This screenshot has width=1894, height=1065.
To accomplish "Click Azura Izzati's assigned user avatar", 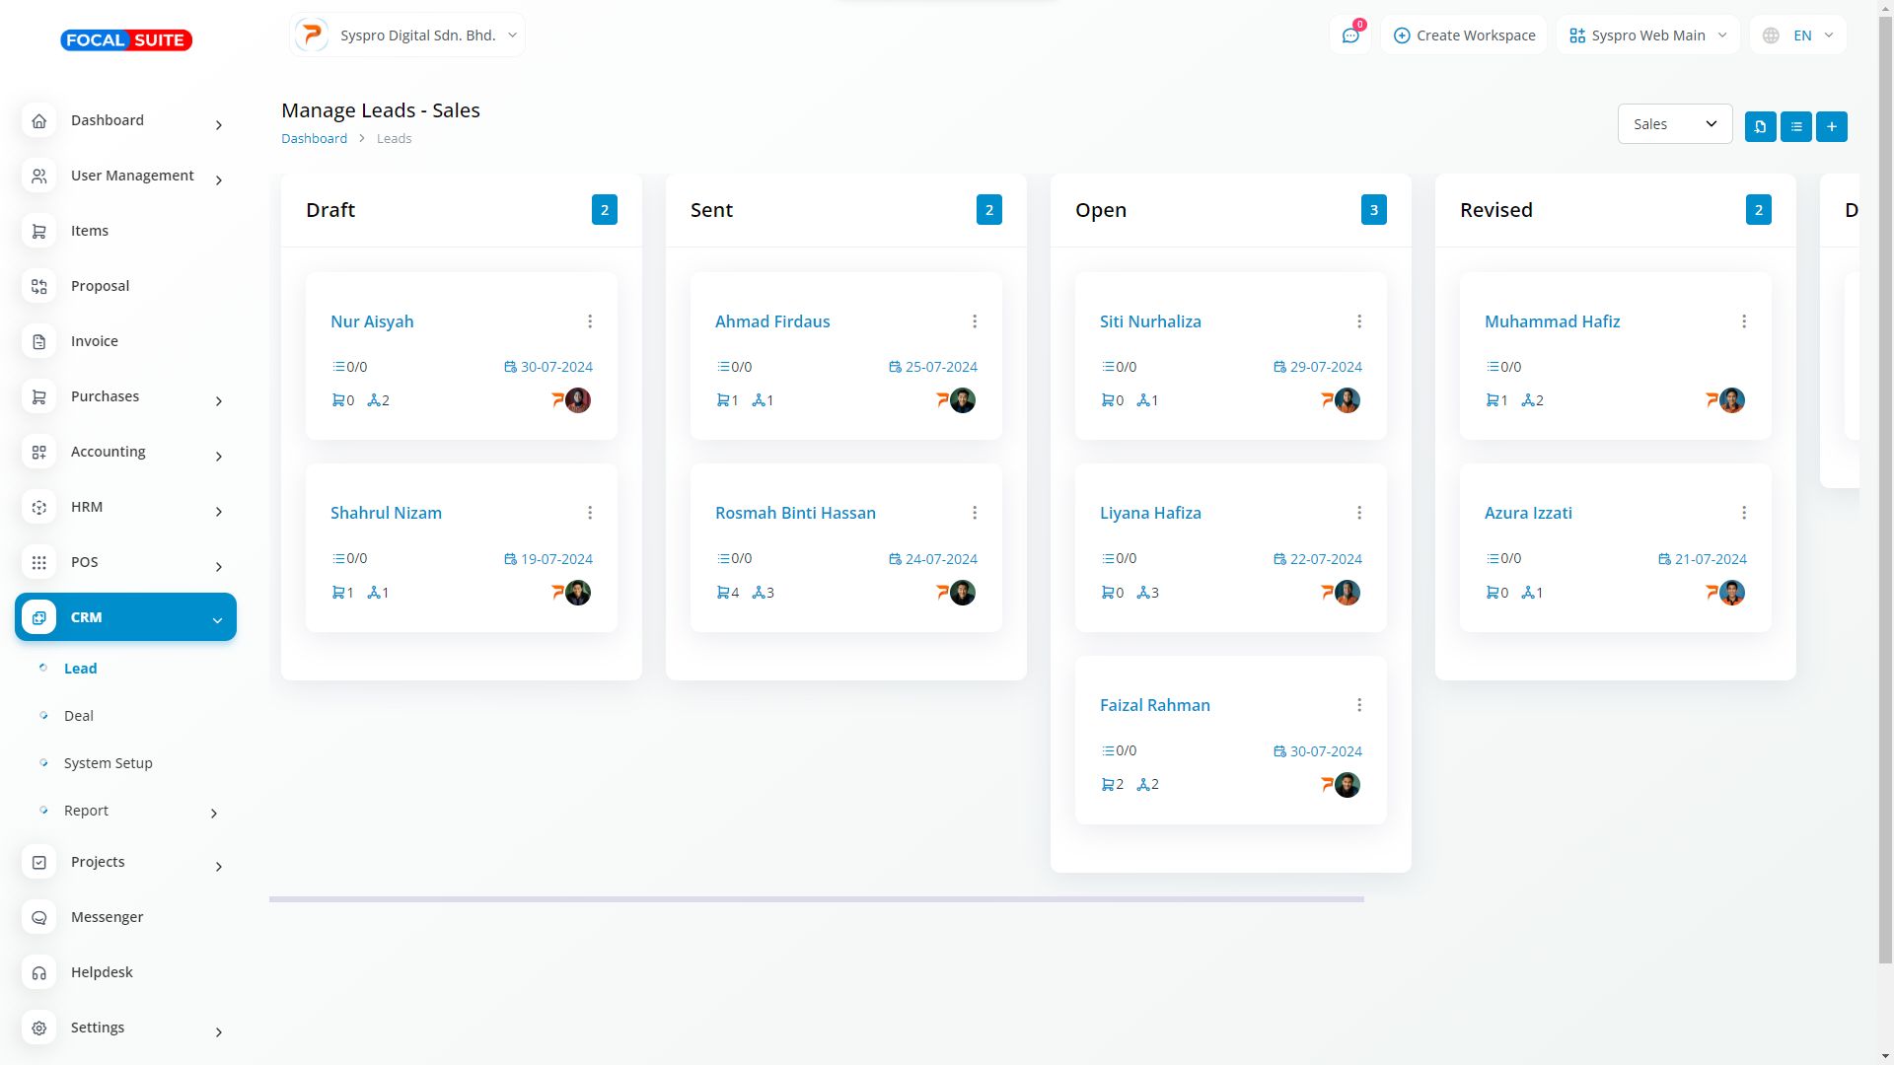I will coord(1731,593).
